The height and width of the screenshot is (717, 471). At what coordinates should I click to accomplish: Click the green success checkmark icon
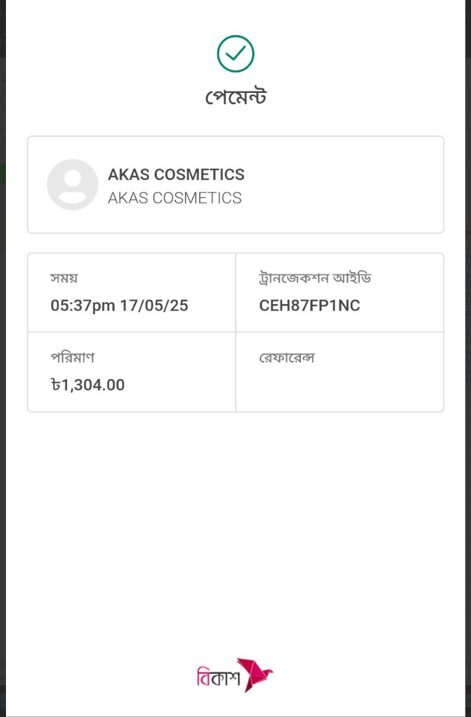coord(235,54)
